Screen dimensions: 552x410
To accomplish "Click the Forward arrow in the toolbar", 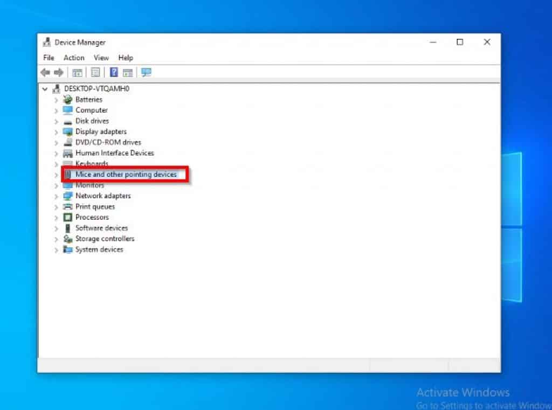I will click(x=58, y=73).
